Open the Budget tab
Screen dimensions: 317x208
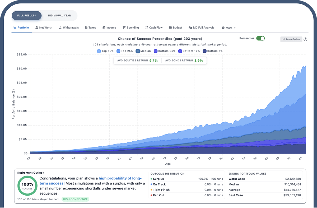pos(175,27)
